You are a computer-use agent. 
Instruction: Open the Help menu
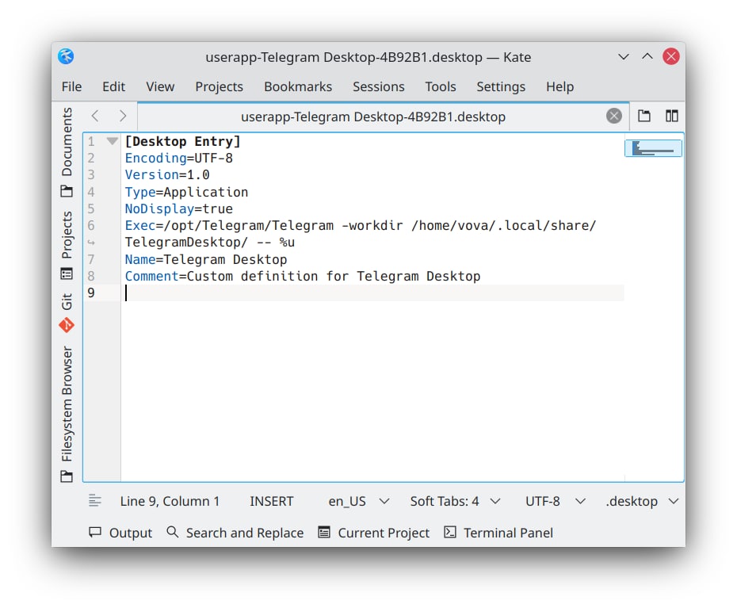click(559, 86)
